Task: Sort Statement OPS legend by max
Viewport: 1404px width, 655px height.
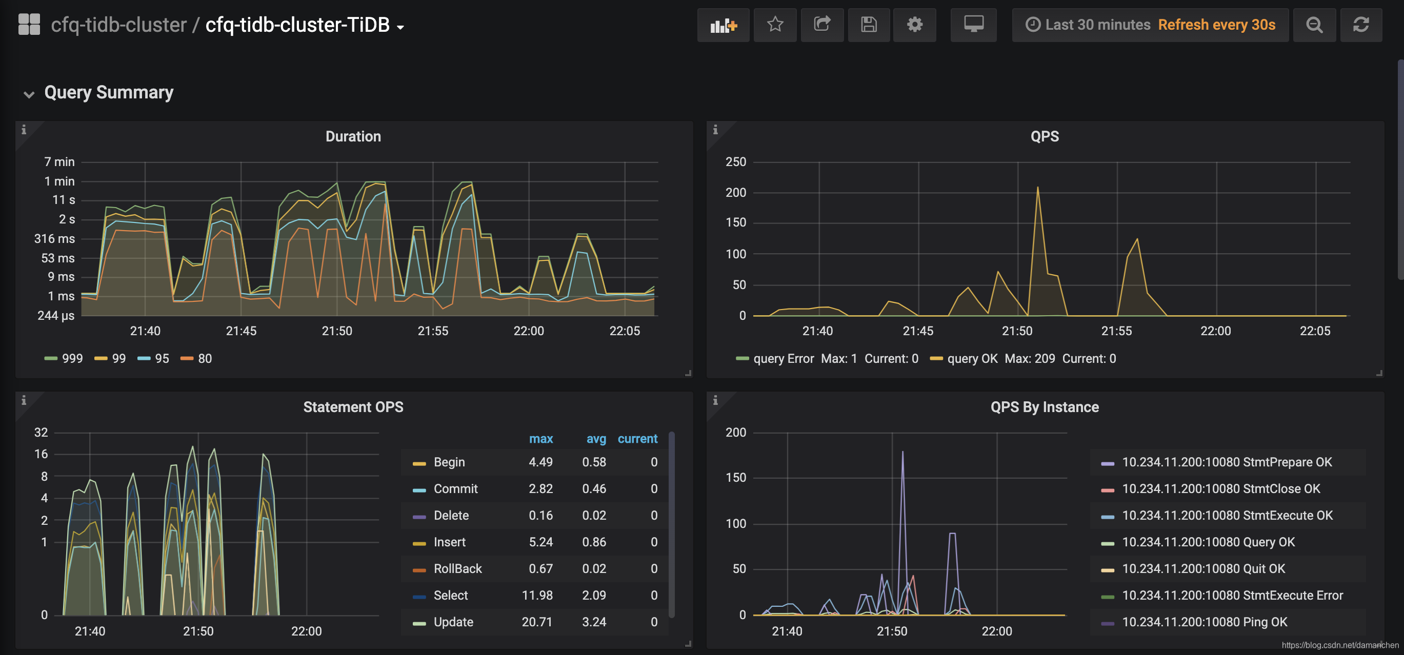Action: (x=540, y=439)
